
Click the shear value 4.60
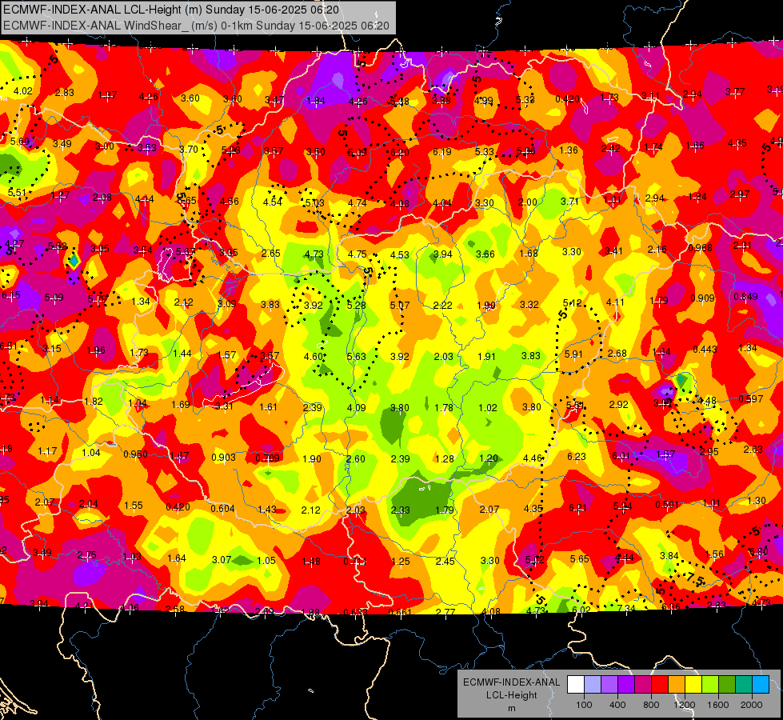[314, 356]
